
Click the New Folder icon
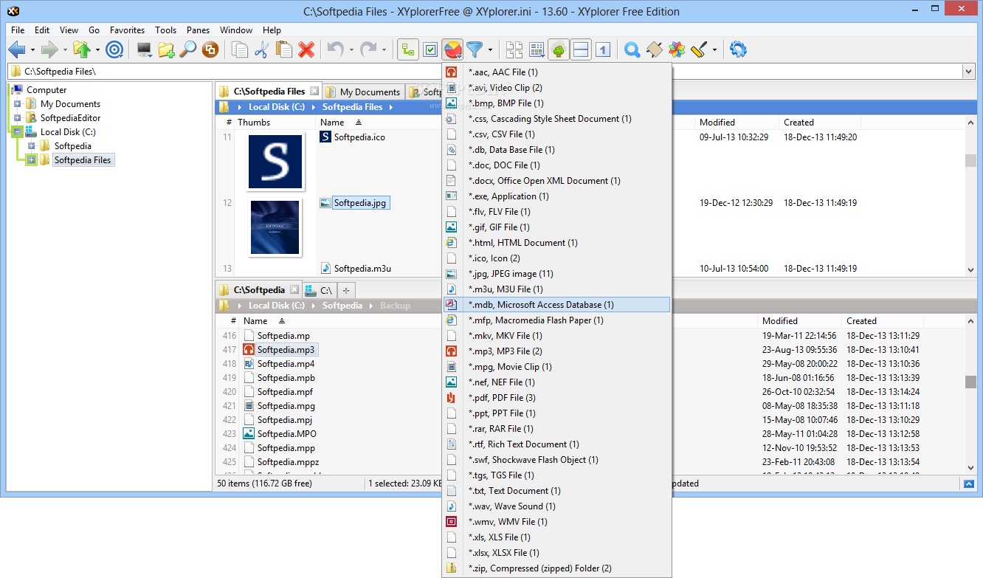point(166,49)
